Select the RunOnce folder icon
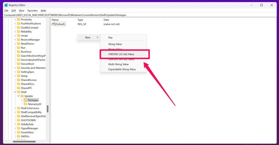279x145 pixels. coord(18,52)
